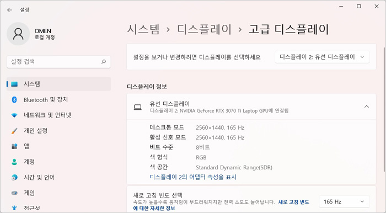Image resolution: width=386 pixels, height=213 pixels.
Task: Click the 계정 person icon in sidebar
Action: coord(14,162)
